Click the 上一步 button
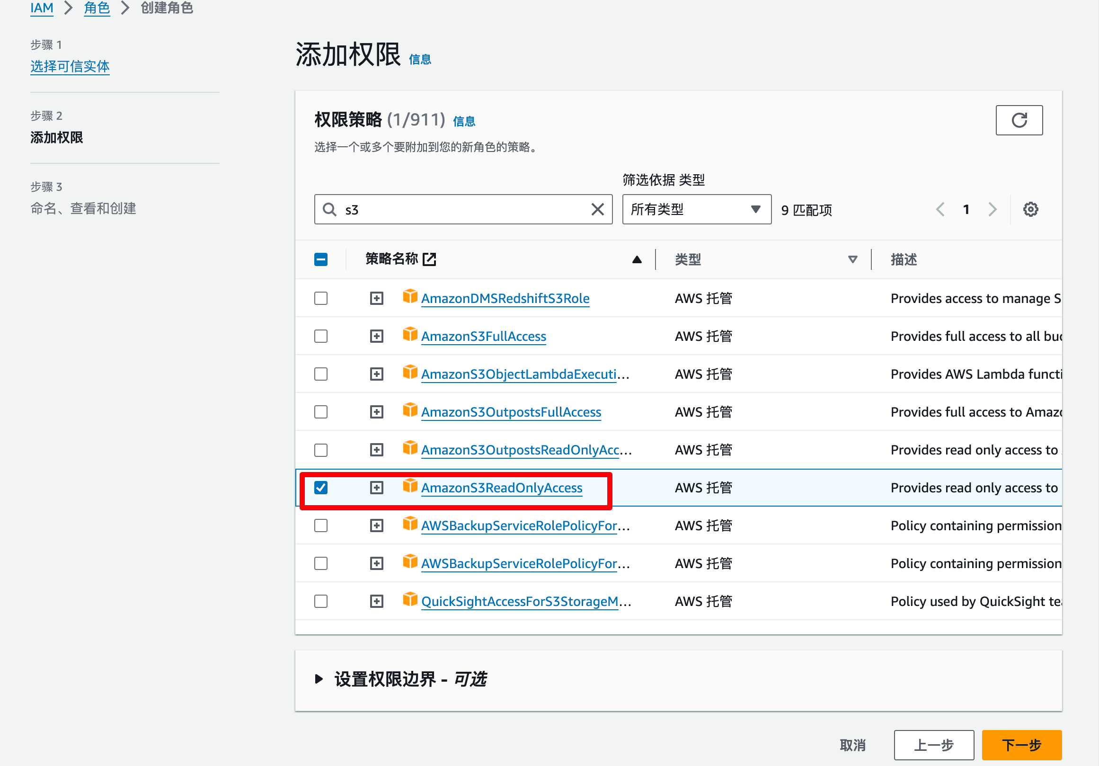 [933, 745]
